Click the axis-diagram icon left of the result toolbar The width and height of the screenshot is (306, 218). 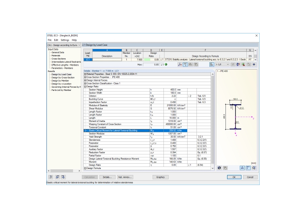point(180,64)
